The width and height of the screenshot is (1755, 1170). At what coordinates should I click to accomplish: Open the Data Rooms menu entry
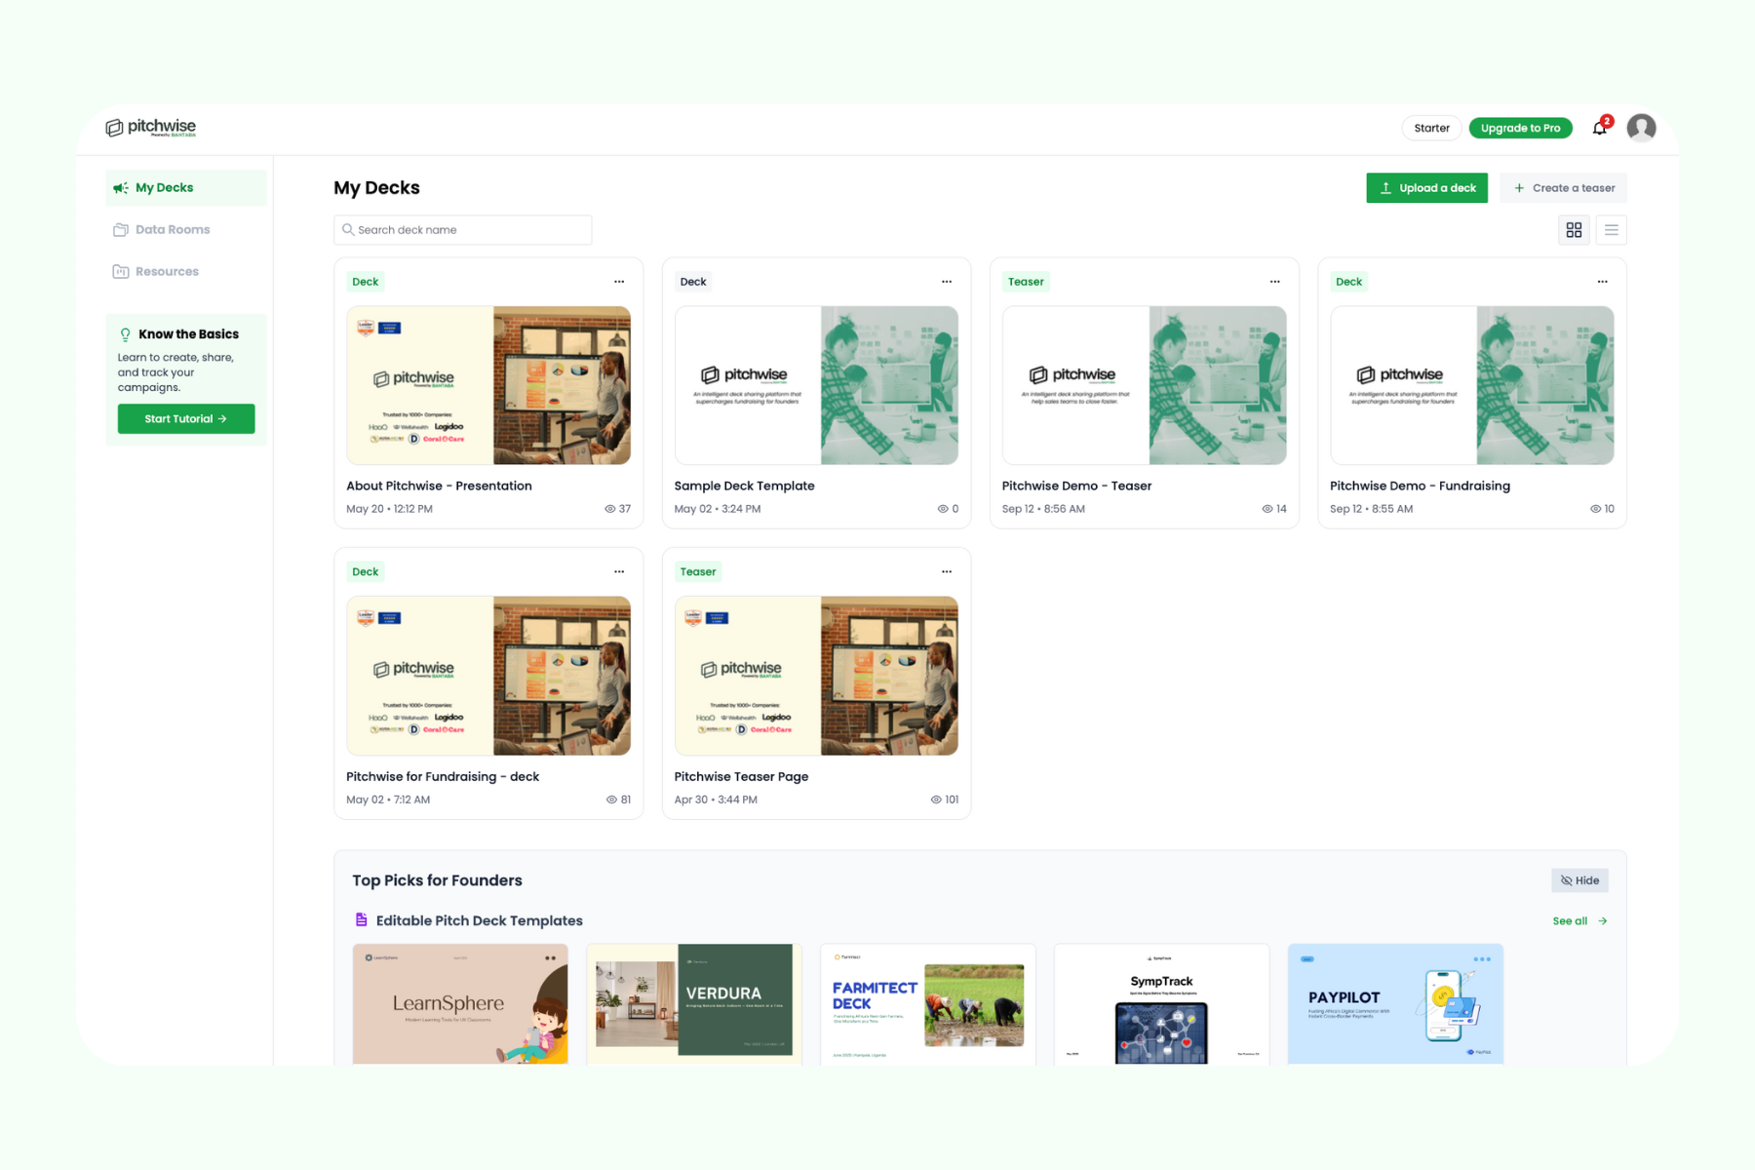(173, 229)
